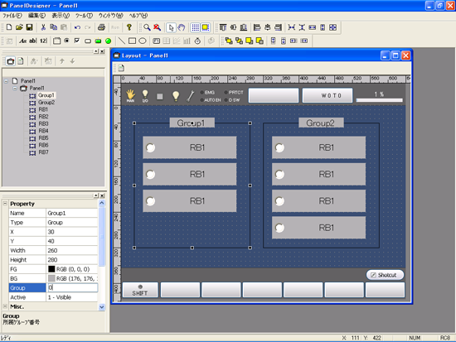Click the Save disk icon in toolbar
Screen dimensions: 456x342
click(x=29, y=27)
